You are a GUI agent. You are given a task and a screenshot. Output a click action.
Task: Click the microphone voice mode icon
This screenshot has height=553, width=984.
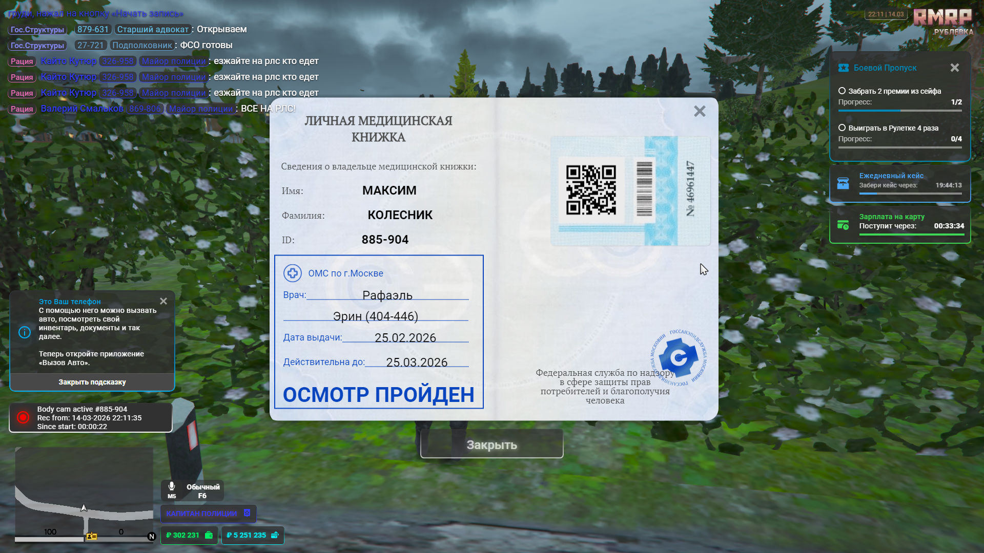[172, 486]
